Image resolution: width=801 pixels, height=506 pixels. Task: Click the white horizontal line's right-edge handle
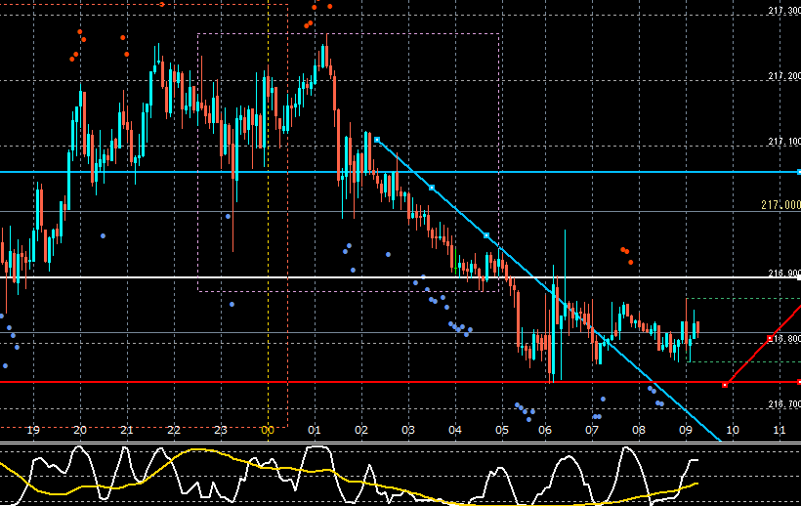(x=799, y=277)
